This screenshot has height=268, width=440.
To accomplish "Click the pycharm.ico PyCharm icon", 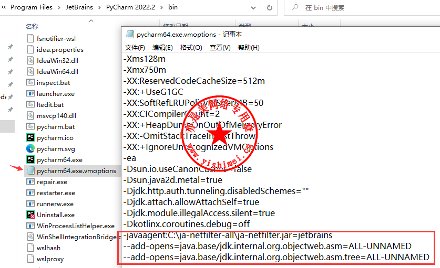I will pos(30,137).
